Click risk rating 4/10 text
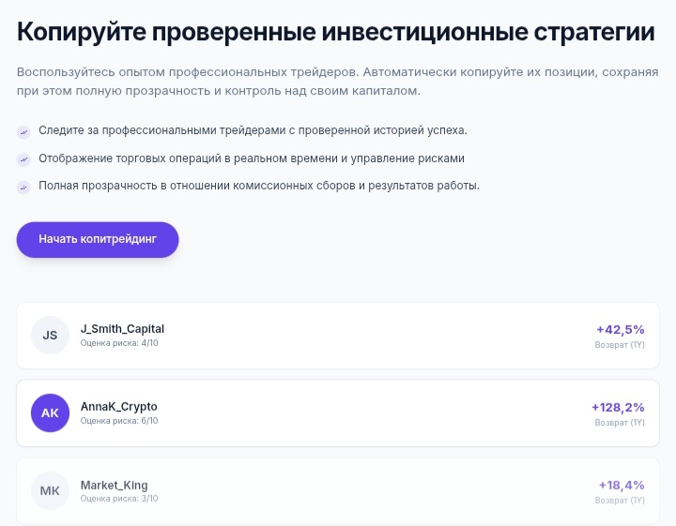 (x=119, y=343)
